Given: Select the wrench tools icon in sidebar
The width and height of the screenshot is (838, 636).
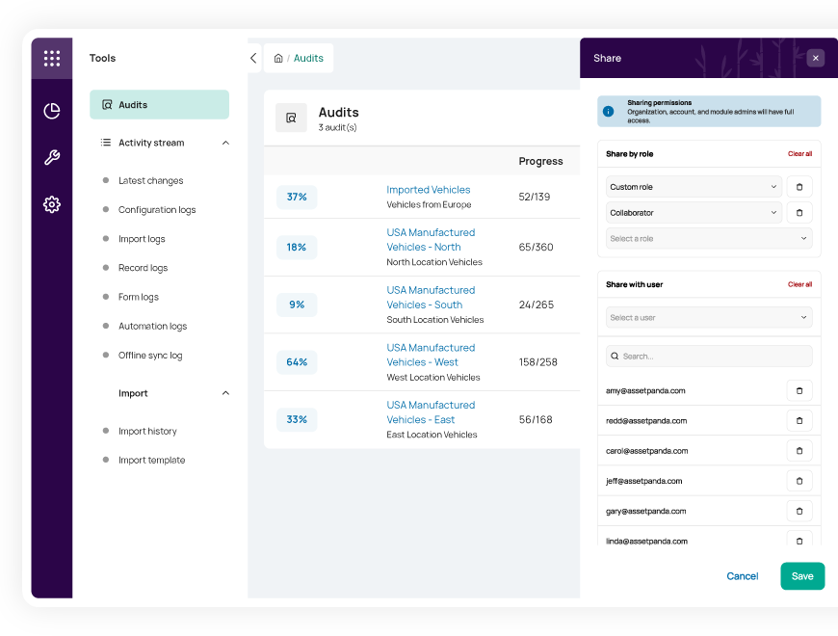Looking at the screenshot, I should (x=52, y=158).
